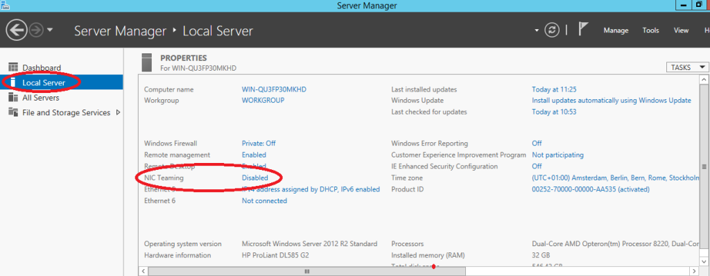This screenshot has width=710, height=276.
Task: Toggle Windows Firewall Private: Off setting
Action: 259,144
